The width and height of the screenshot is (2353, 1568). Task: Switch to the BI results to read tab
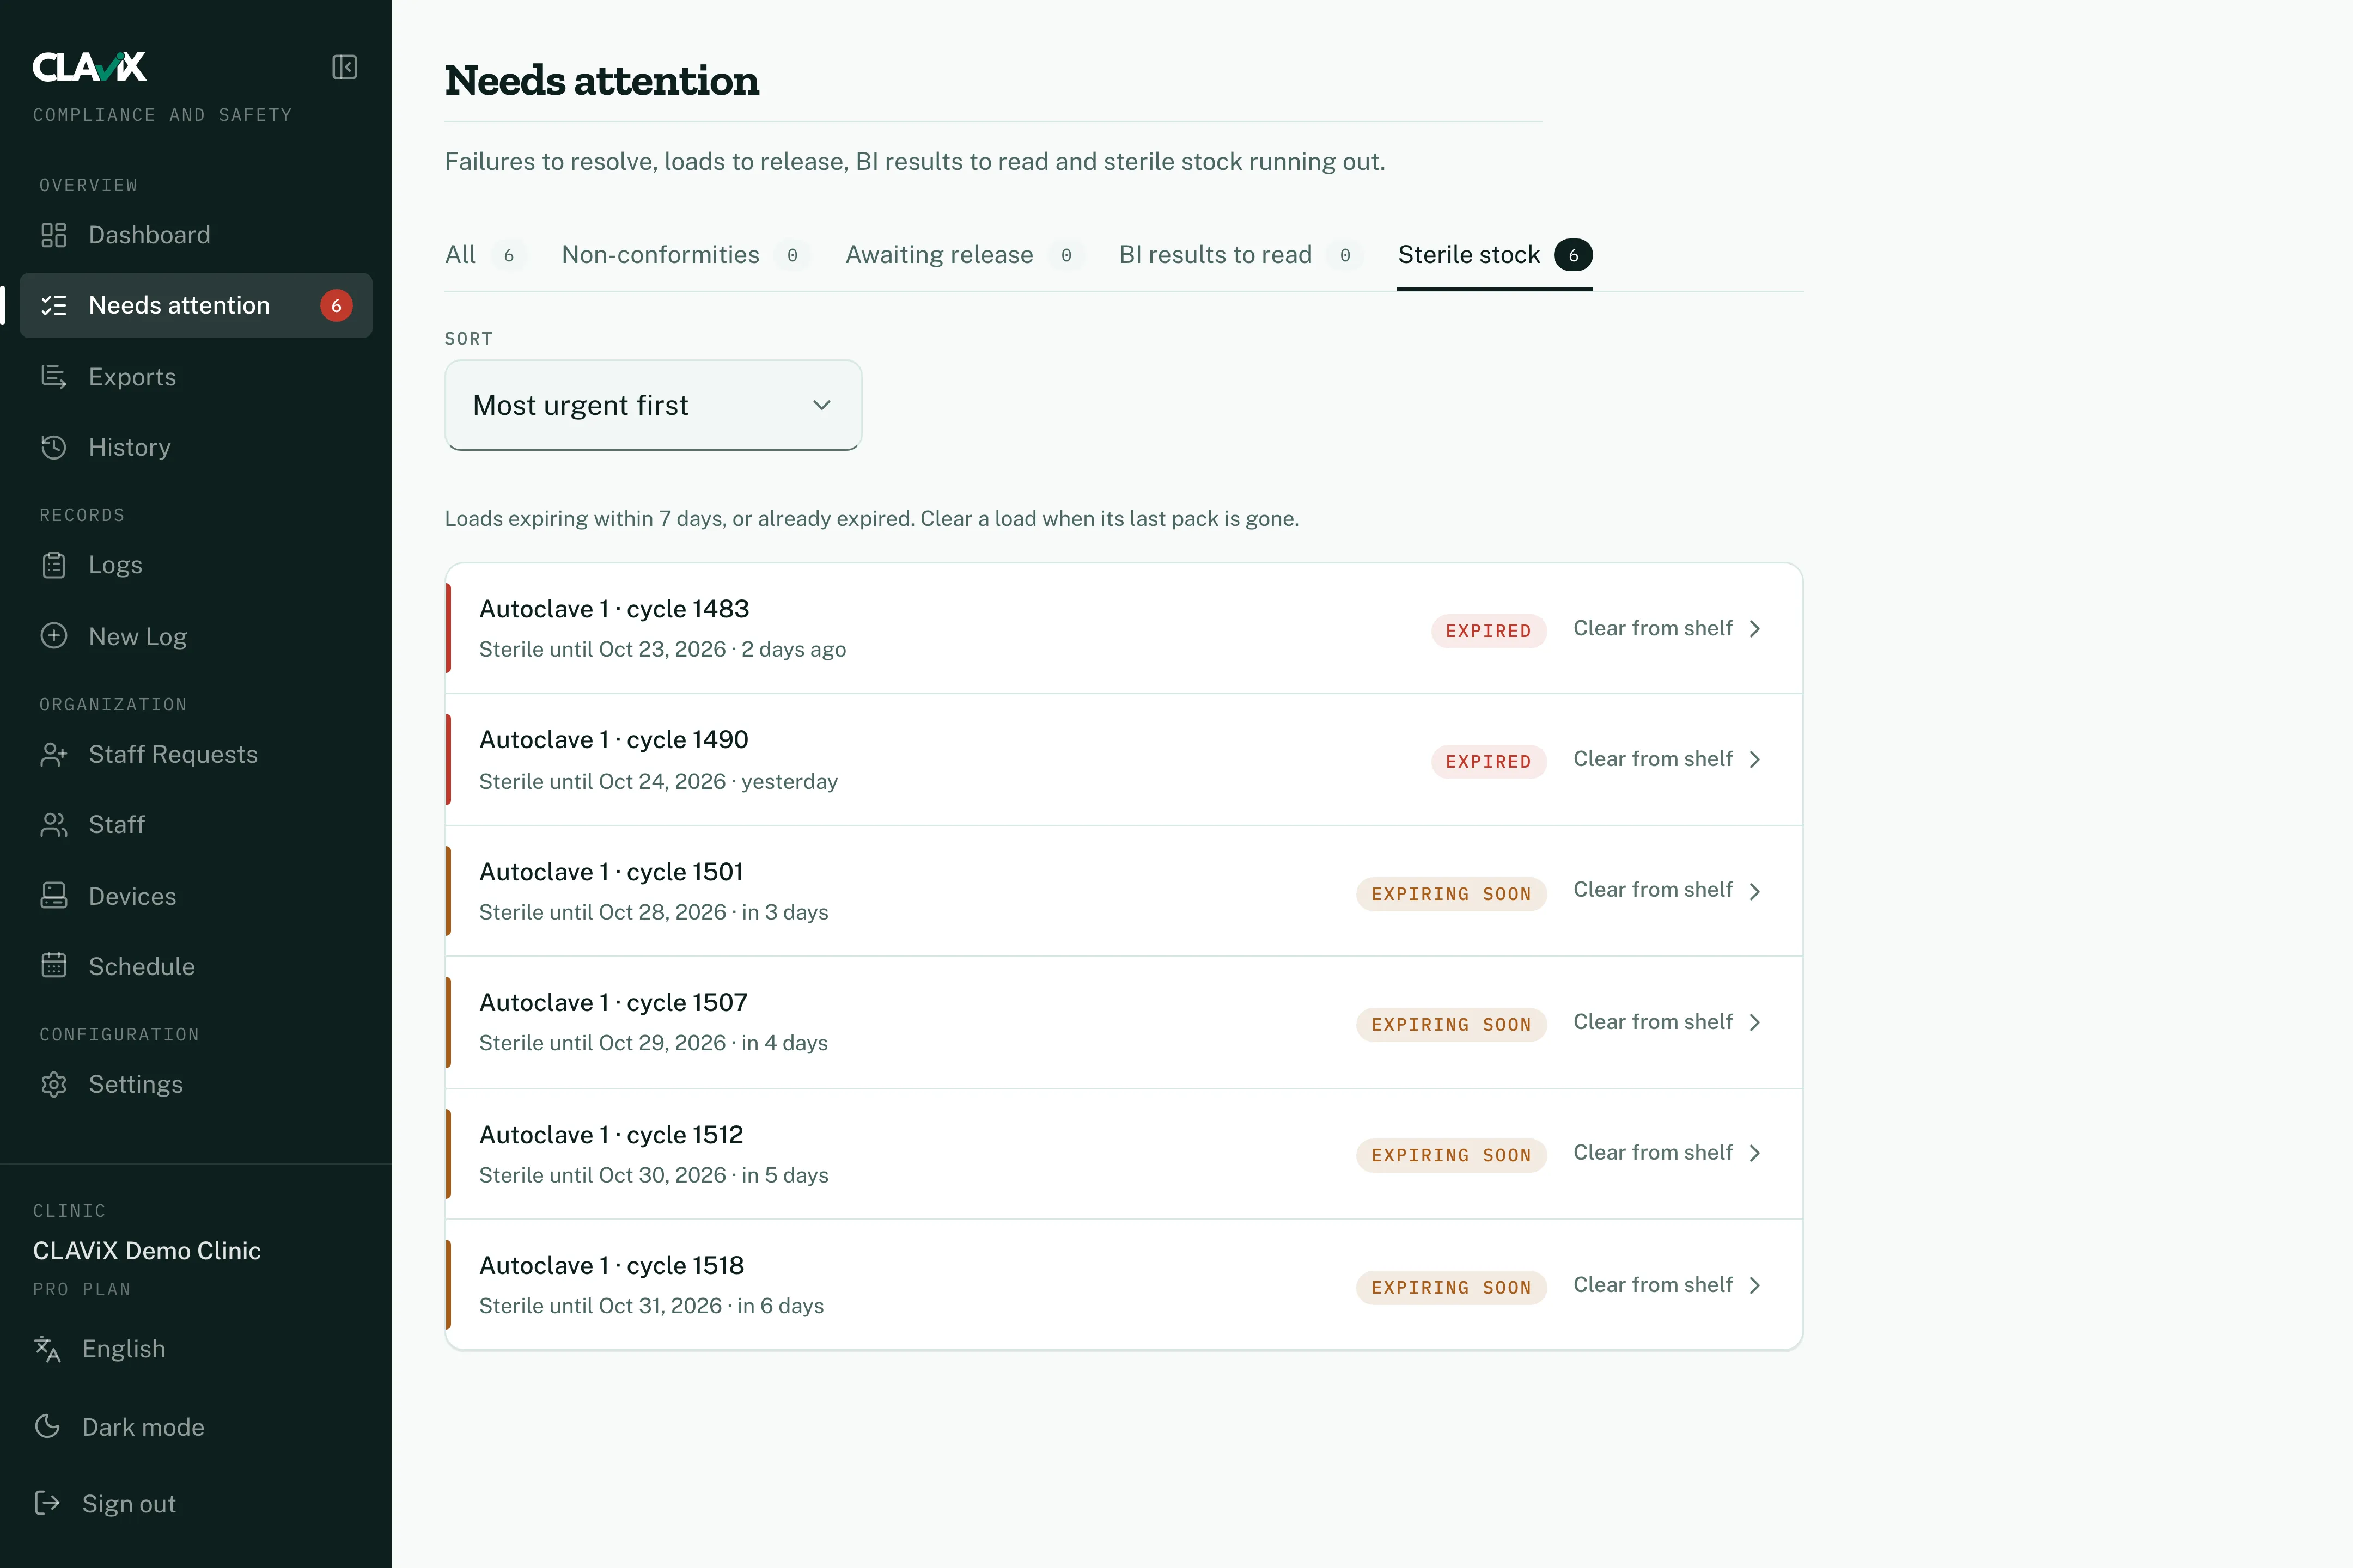click(1241, 255)
